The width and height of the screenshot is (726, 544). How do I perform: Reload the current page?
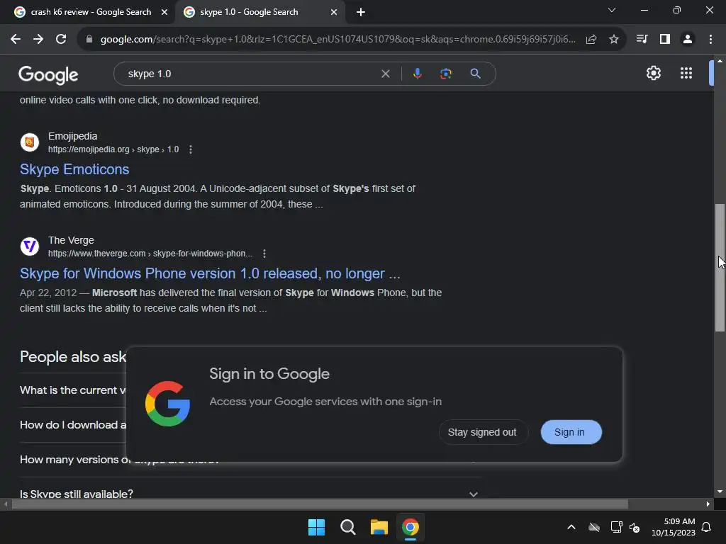pyautogui.click(x=61, y=40)
